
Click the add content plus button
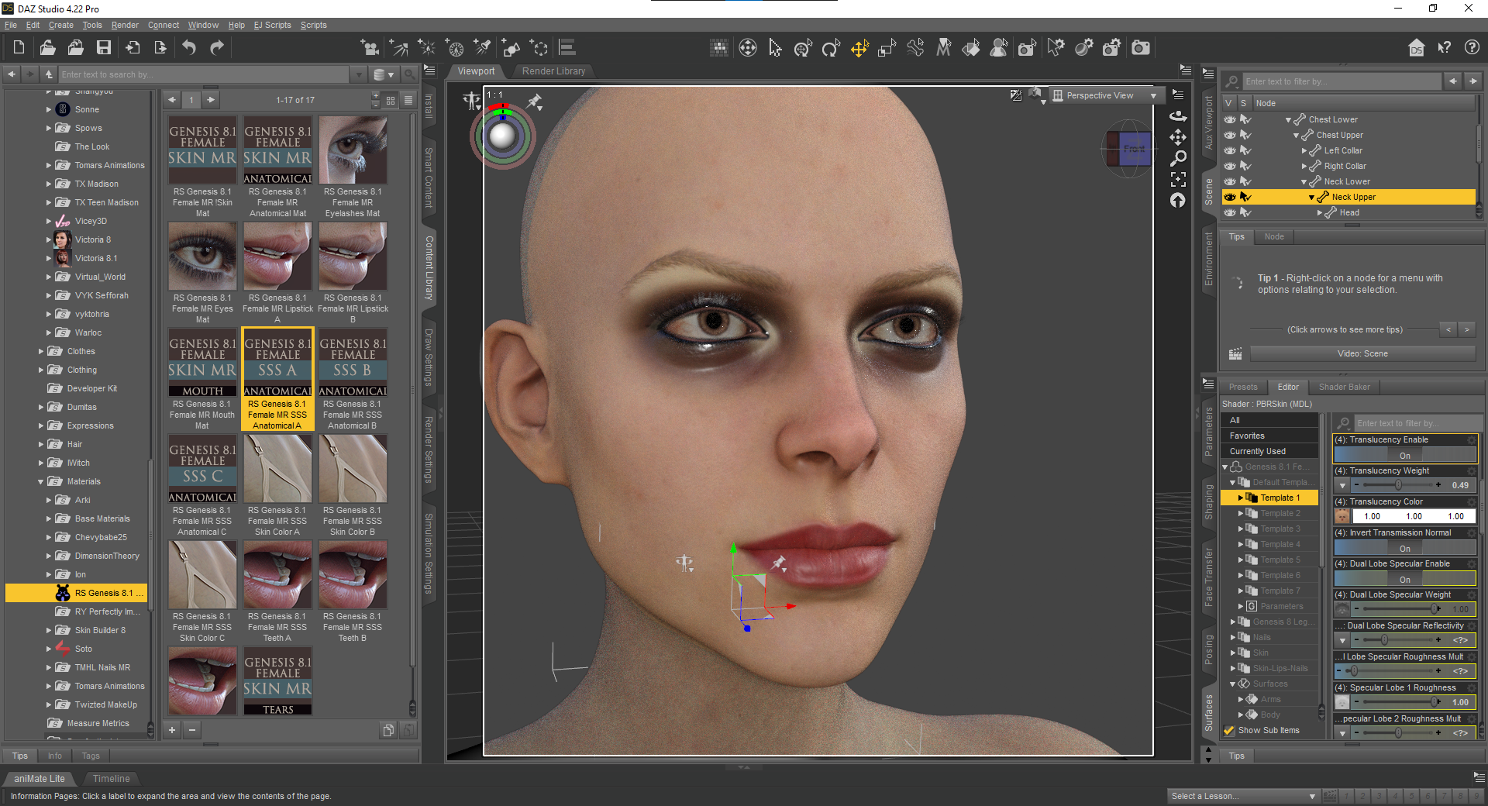[x=172, y=729]
